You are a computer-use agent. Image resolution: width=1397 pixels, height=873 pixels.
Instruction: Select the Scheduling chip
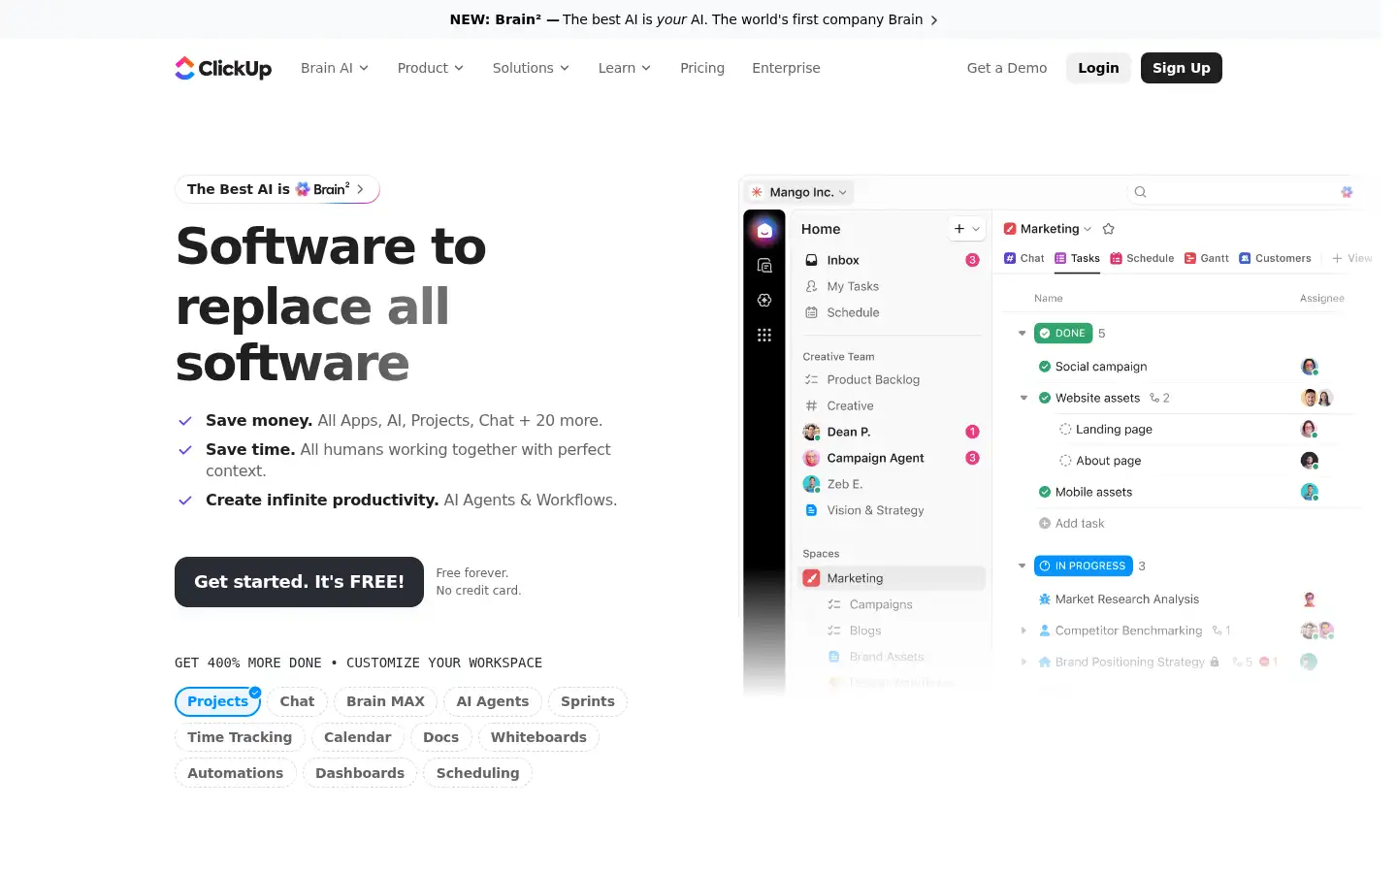click(477, 773)
